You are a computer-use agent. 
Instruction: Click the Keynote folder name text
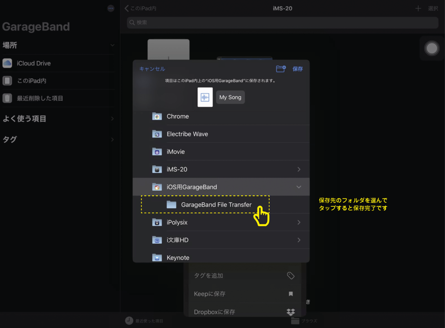[x=178, y=258]
